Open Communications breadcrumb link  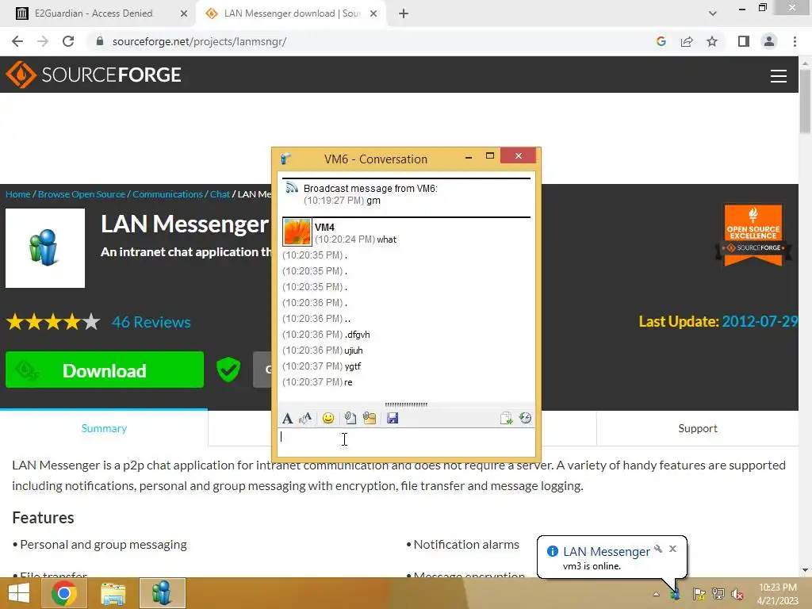point(167,194)
